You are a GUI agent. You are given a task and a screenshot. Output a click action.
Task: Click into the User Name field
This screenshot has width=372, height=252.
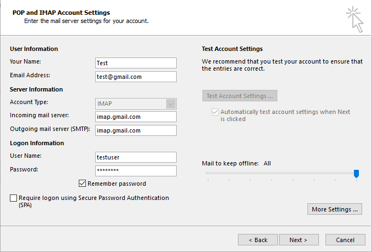(x=136, y=157)
